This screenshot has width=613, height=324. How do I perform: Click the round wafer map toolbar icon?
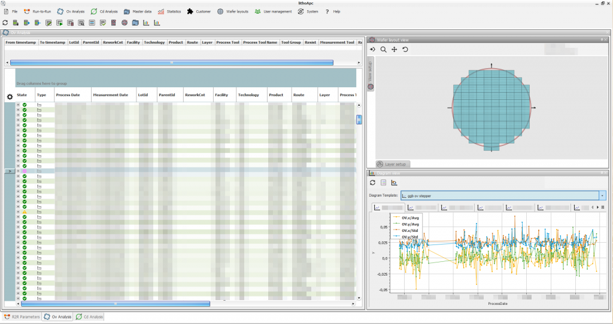coord(125,23)
